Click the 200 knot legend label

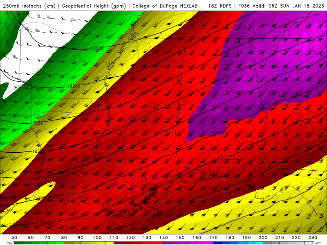pos(263,238)
